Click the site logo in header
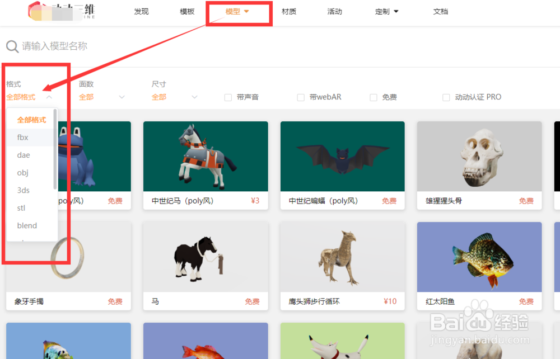This screenshot has width=560, height=359. click(x=62, y=11)
